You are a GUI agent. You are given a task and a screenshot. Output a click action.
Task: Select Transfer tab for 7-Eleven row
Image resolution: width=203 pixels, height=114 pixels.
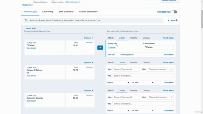click(134, 38)
